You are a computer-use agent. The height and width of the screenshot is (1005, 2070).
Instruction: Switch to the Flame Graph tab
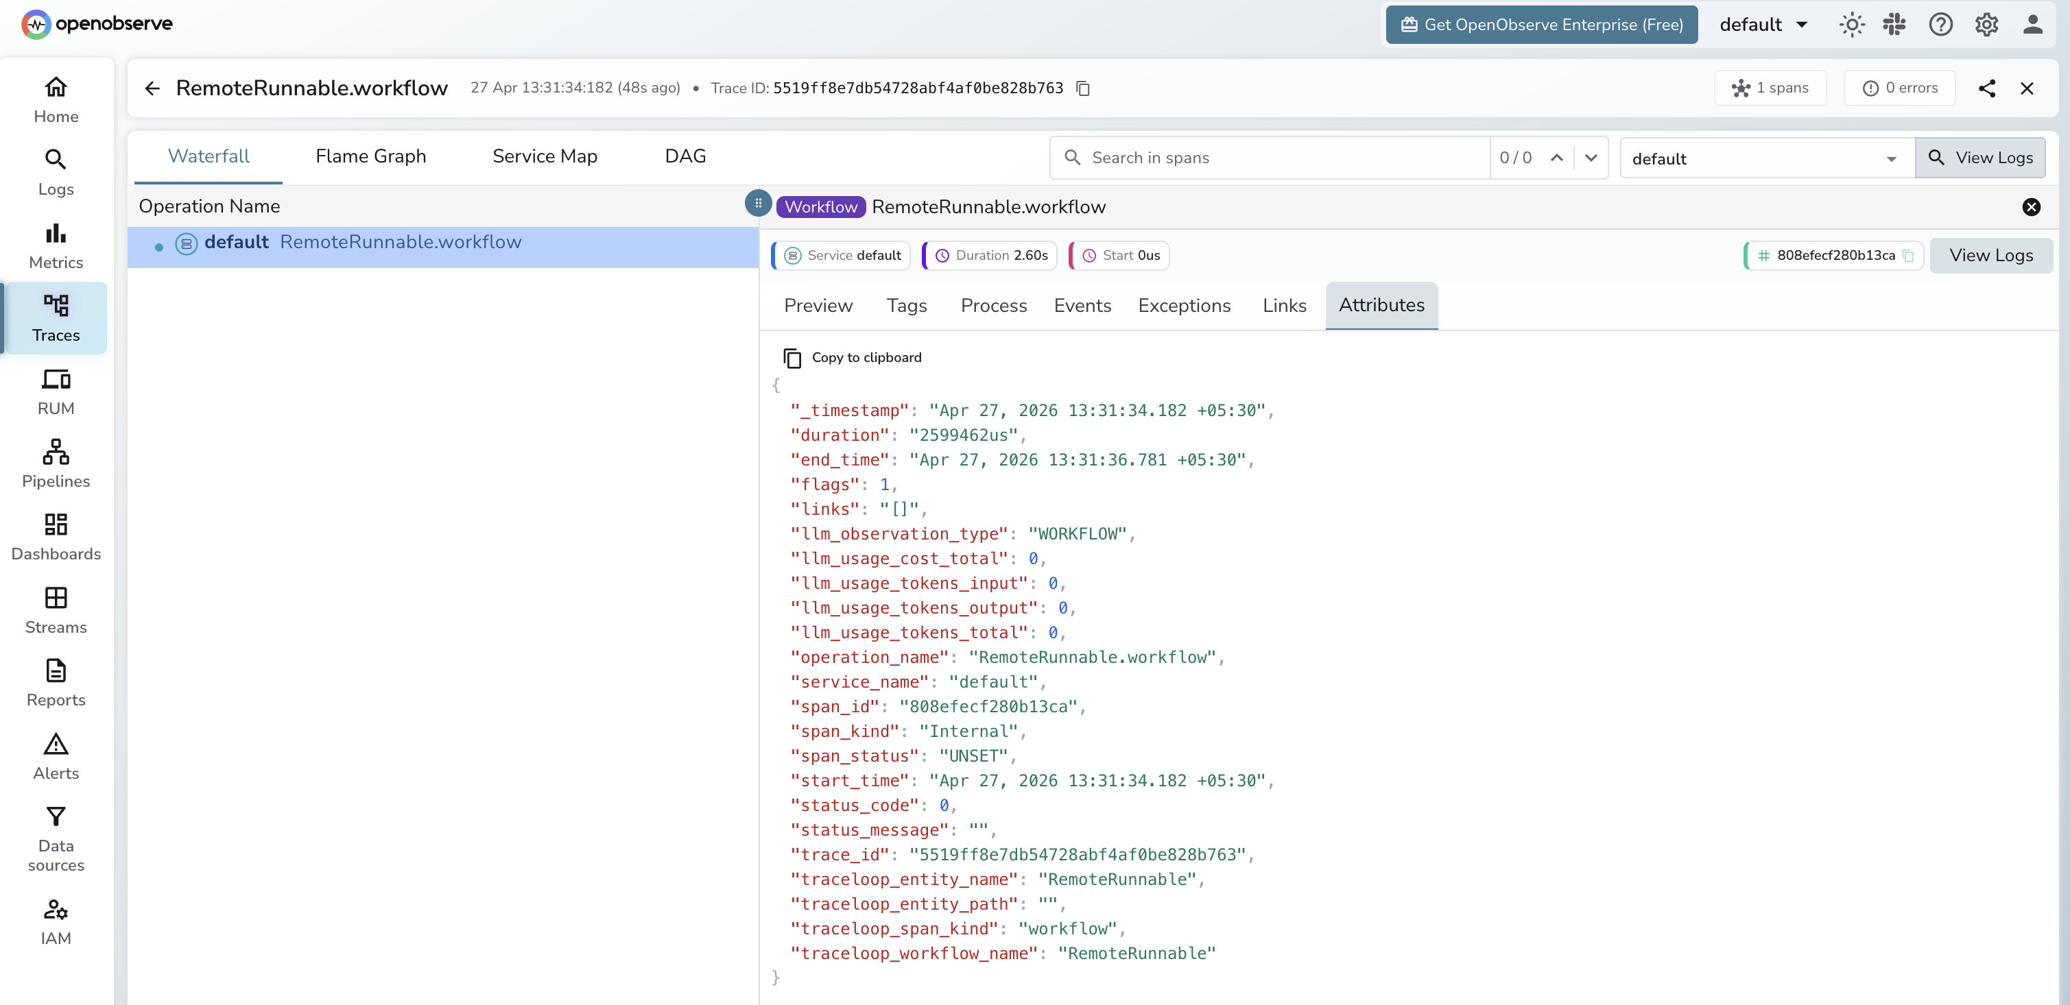click(370, 156)
